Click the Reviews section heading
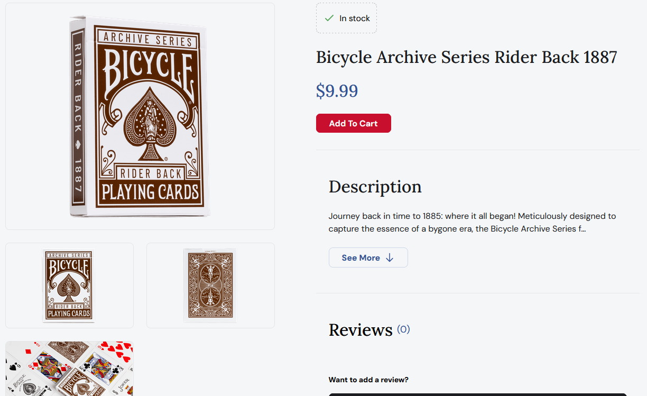 click(361, 330)
